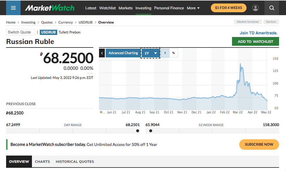Click the day range marker dot
Screen dimensions: 286x171
click(x=138, y=131)
